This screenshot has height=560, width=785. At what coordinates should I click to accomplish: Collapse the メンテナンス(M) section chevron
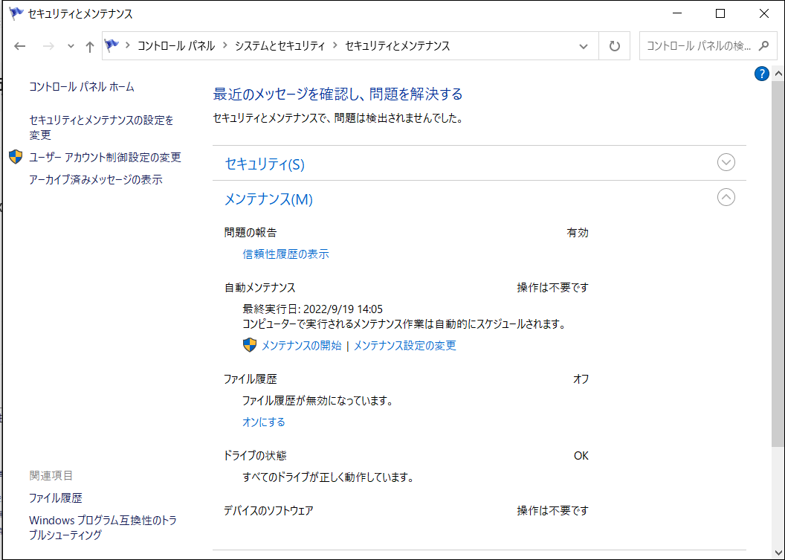(x=726, y=197)
